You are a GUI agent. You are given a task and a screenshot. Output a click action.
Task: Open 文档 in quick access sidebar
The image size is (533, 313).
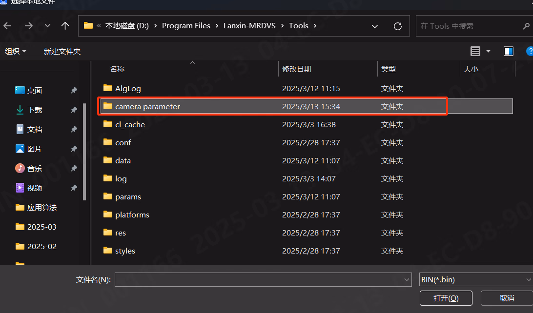coord(28,129)
